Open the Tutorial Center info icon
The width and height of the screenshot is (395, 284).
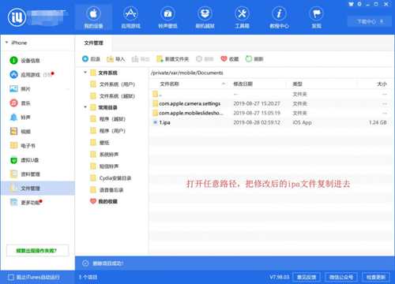click(279, 17)
